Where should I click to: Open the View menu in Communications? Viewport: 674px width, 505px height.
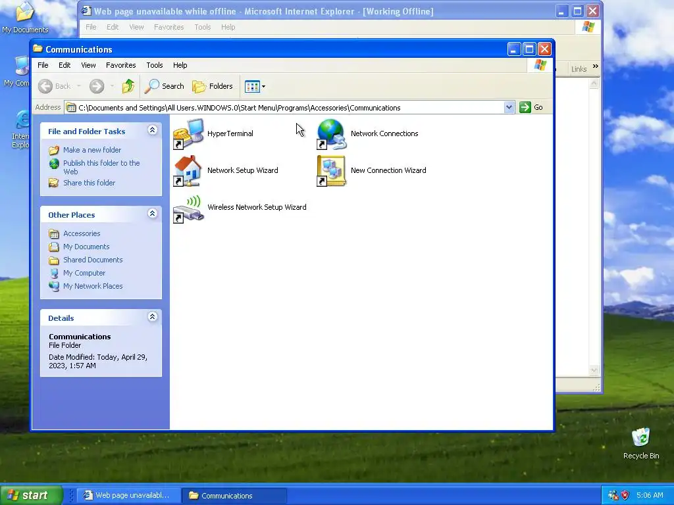click(x=88, y=65)
